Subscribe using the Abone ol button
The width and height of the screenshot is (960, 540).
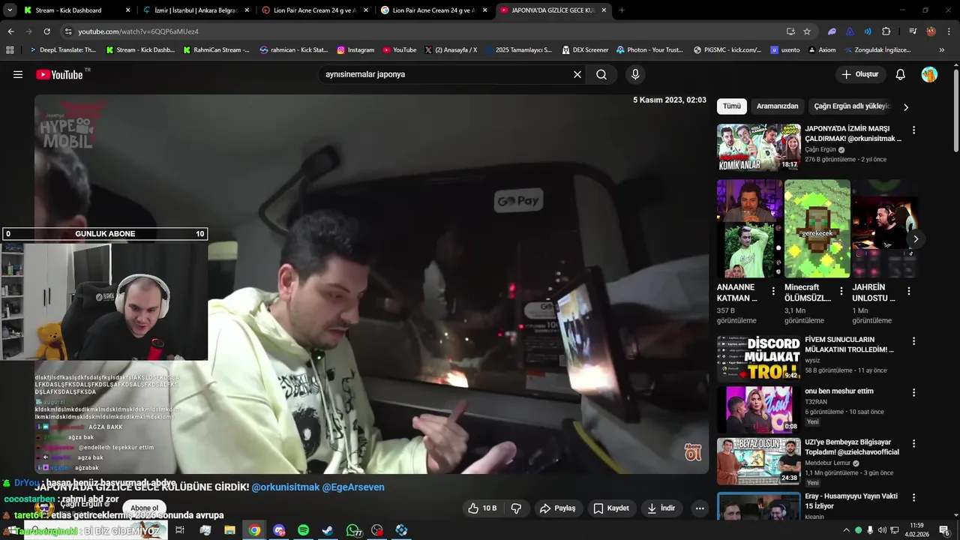click(145, 508)
